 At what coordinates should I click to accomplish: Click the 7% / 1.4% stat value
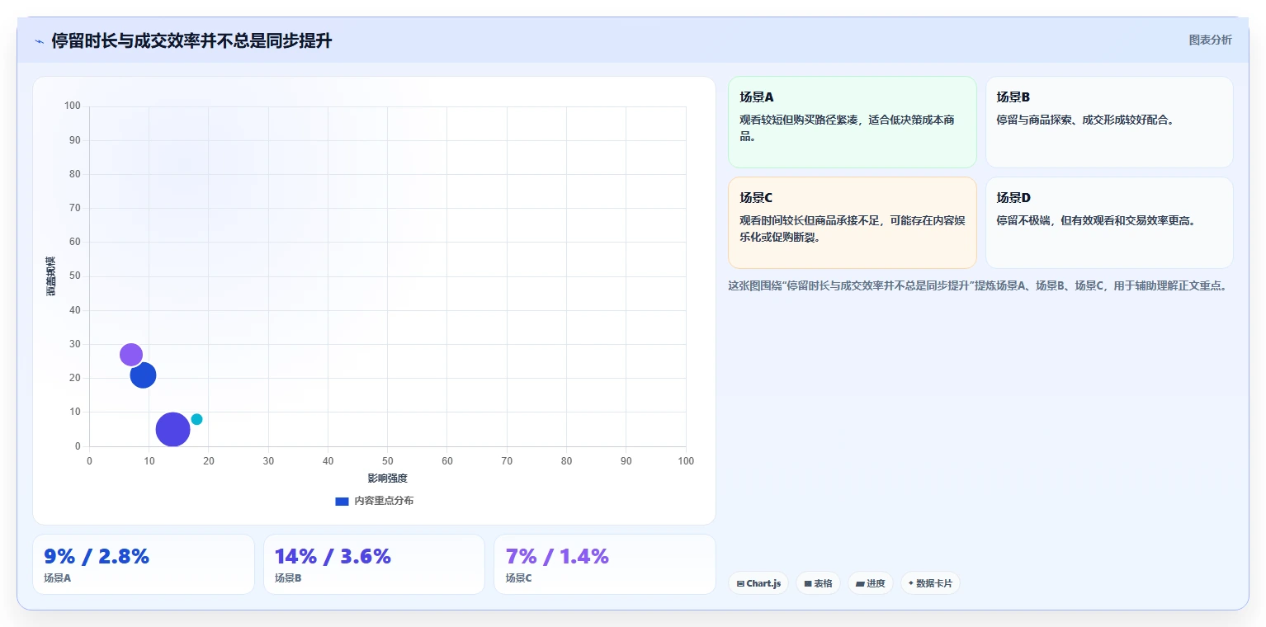[557, 557]
